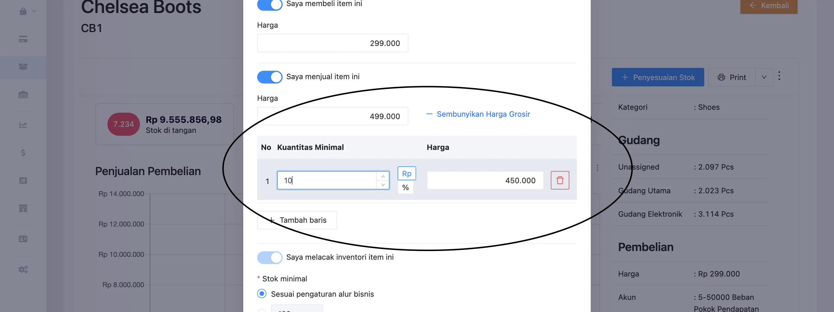Image resolution: width=834 pixels, height=312 pixels.
Task: Expand the chevron beside the bag icon
Action: coord(34,11)
